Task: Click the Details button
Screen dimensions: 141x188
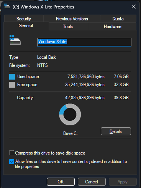Action: pos(116,131)
